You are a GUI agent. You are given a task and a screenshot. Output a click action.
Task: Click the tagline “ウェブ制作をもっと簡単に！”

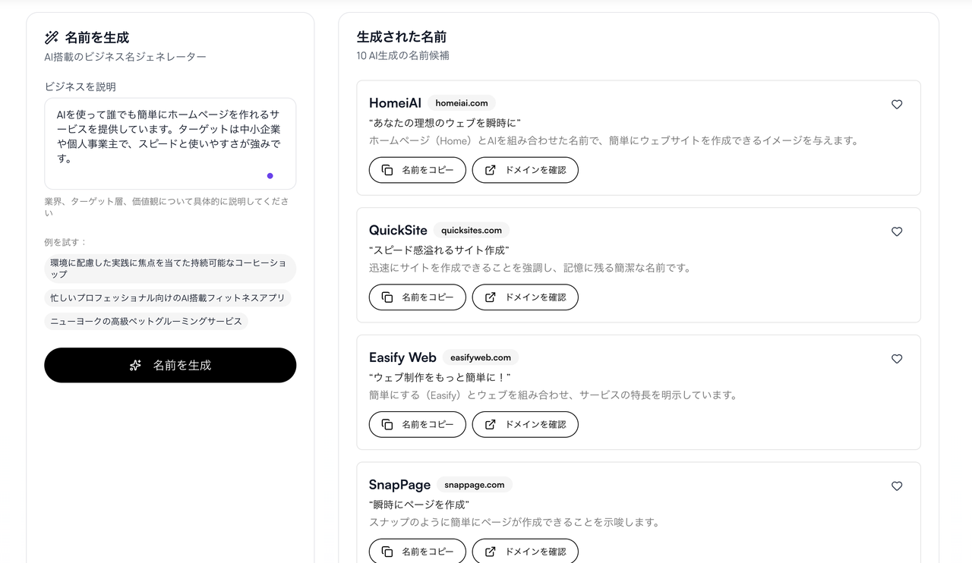(440, 377)
